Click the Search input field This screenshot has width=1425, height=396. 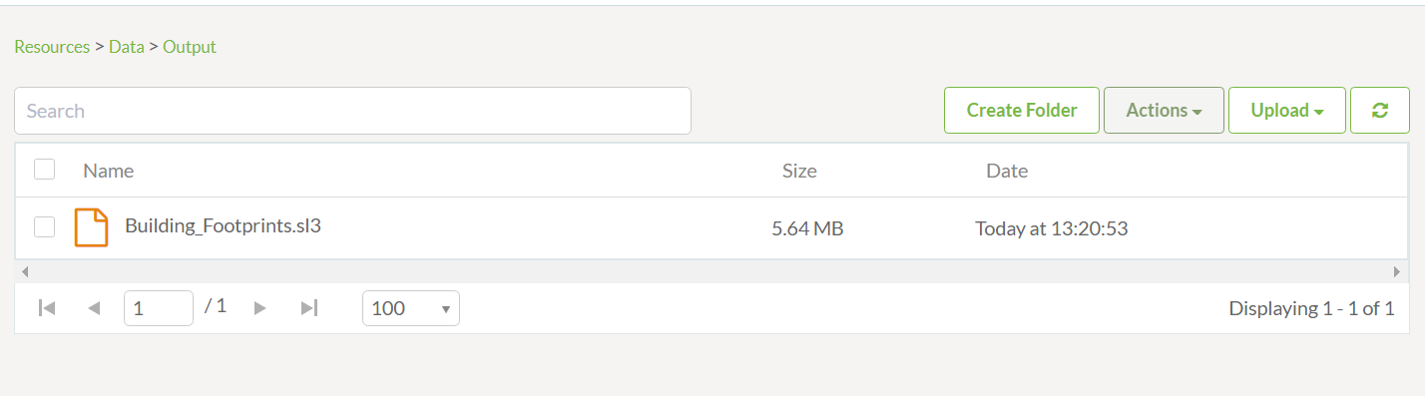pyautogui.click(x=352, y=111)
